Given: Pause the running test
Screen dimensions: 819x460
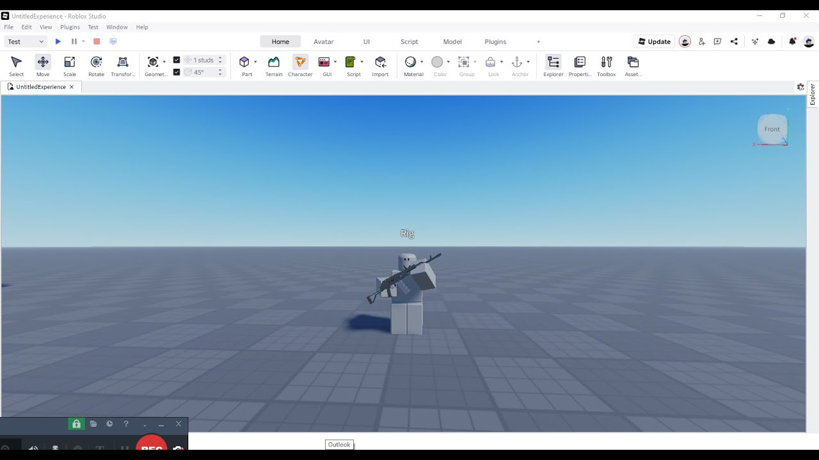Looking at the screenshot, I should pos(74,42).
